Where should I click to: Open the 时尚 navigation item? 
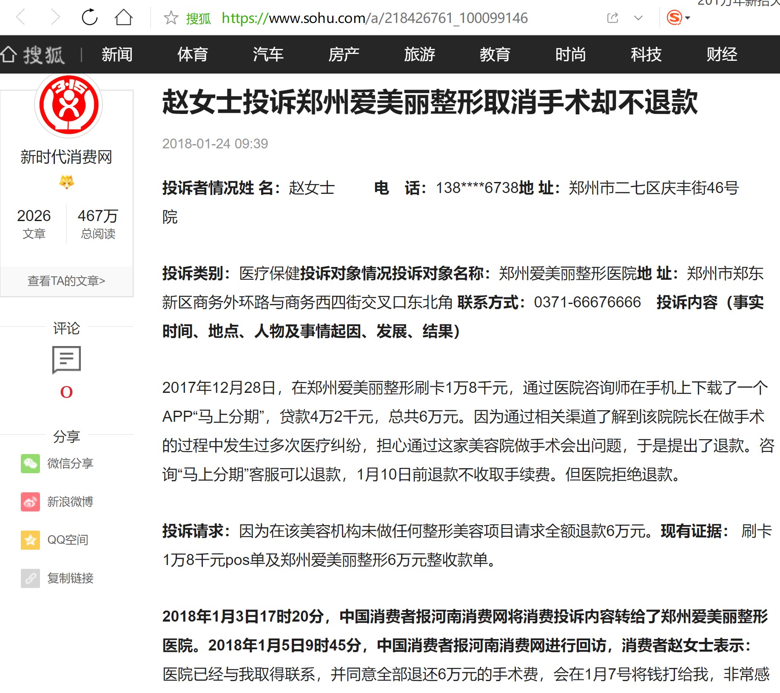pos(571,54)
